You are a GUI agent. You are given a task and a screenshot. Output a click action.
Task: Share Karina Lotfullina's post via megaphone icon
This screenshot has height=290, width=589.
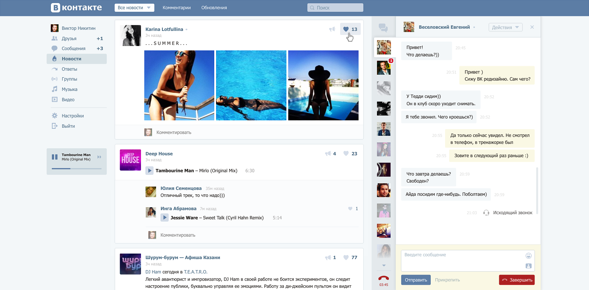(332, 29)
